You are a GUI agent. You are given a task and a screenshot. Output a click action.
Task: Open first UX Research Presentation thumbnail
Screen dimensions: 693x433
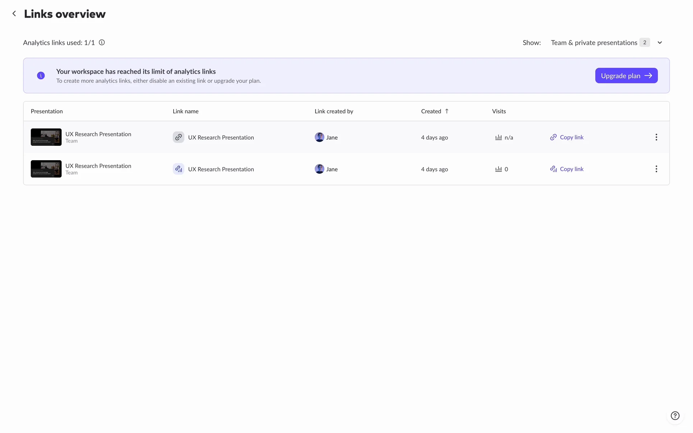pyautogui.click(x=46, y=137)
